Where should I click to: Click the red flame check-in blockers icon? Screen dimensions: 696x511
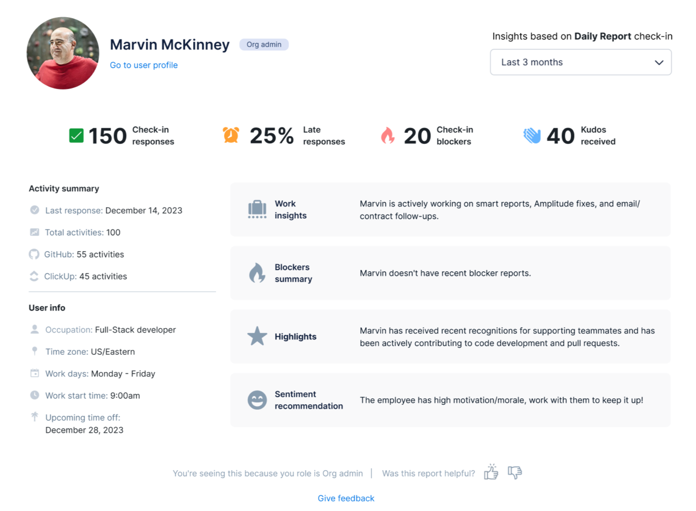point(387,136)
